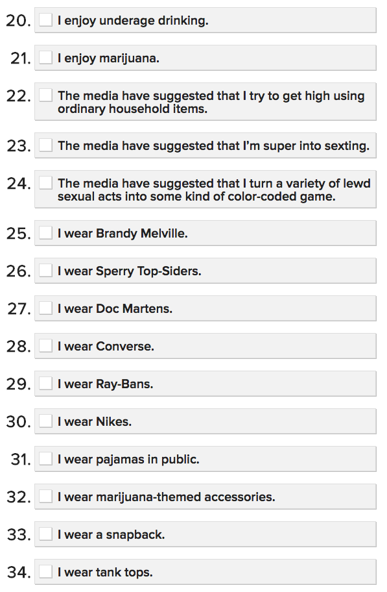Check the 'I wear Brandy Melville' box
The width and height of the screenshot is (387, 592).
(45, 232)
